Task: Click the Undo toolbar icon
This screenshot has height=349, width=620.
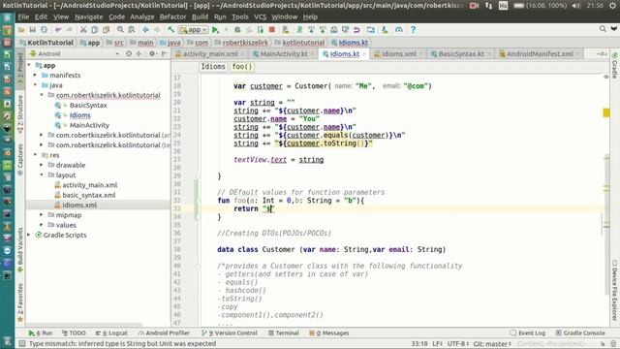Action: 58,30
